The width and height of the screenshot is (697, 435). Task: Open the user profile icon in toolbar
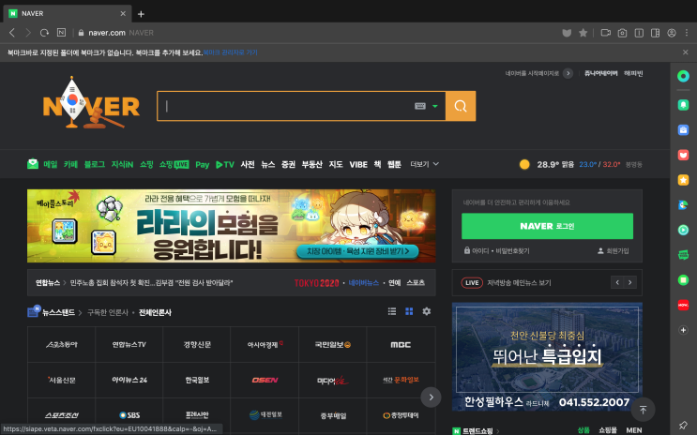coord(672,33)
